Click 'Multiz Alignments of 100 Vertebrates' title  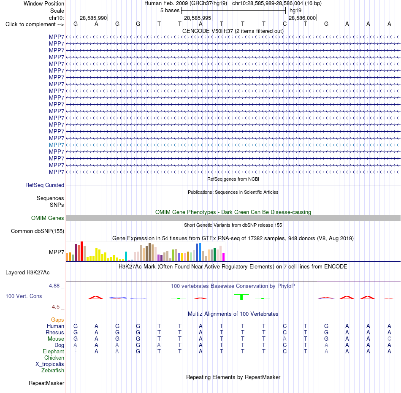233,314
